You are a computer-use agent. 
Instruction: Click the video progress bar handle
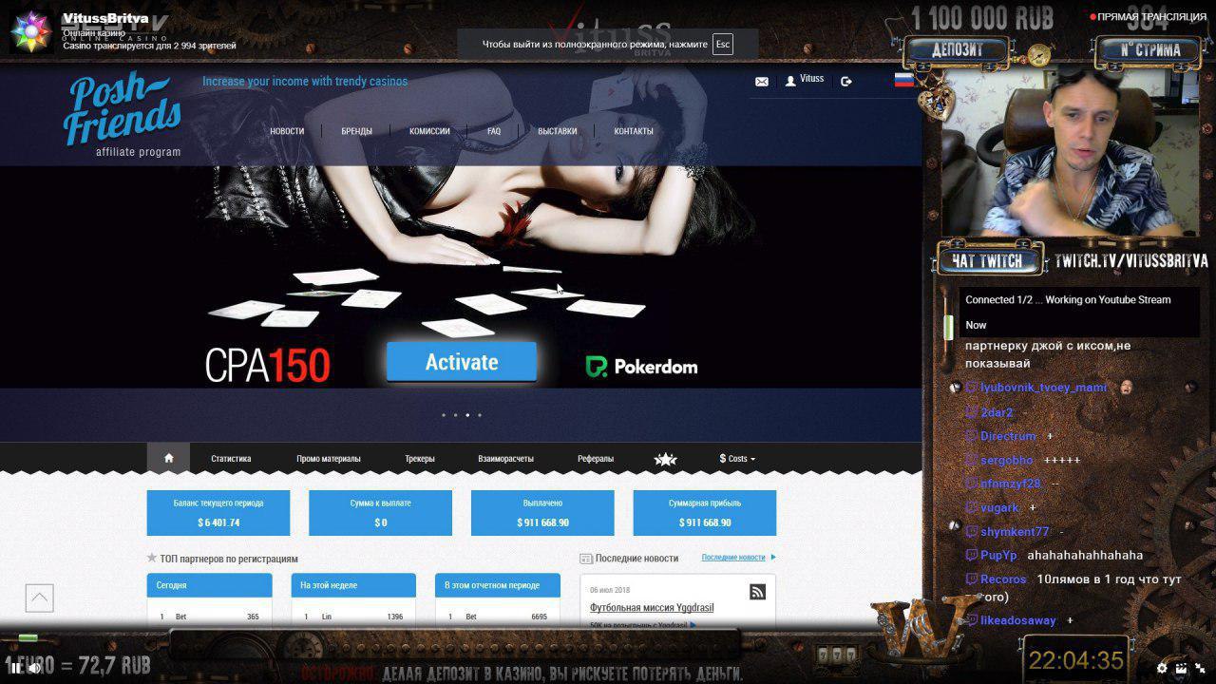point(28,637)
